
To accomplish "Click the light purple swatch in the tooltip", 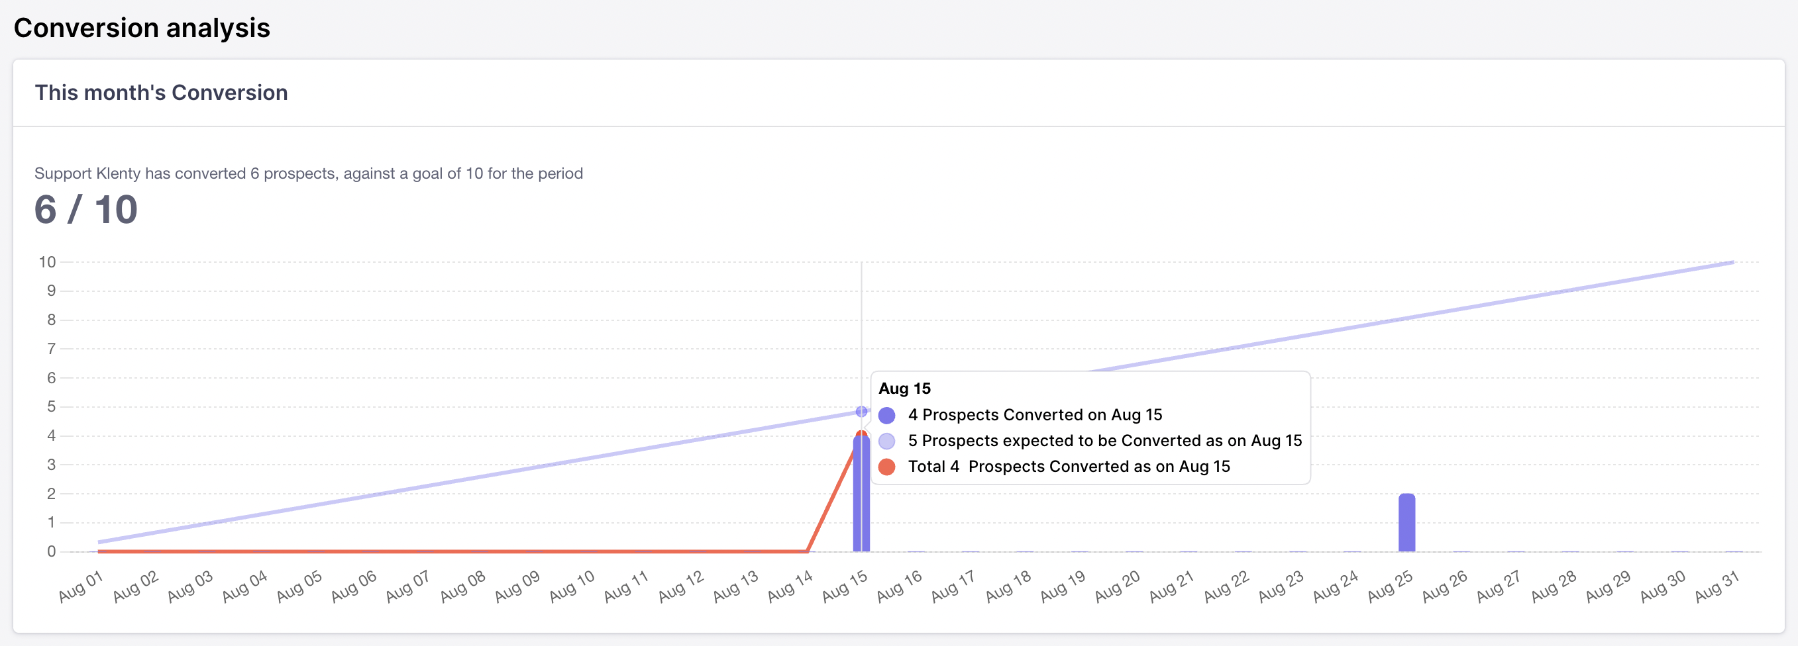I will [x=886, y=441].
